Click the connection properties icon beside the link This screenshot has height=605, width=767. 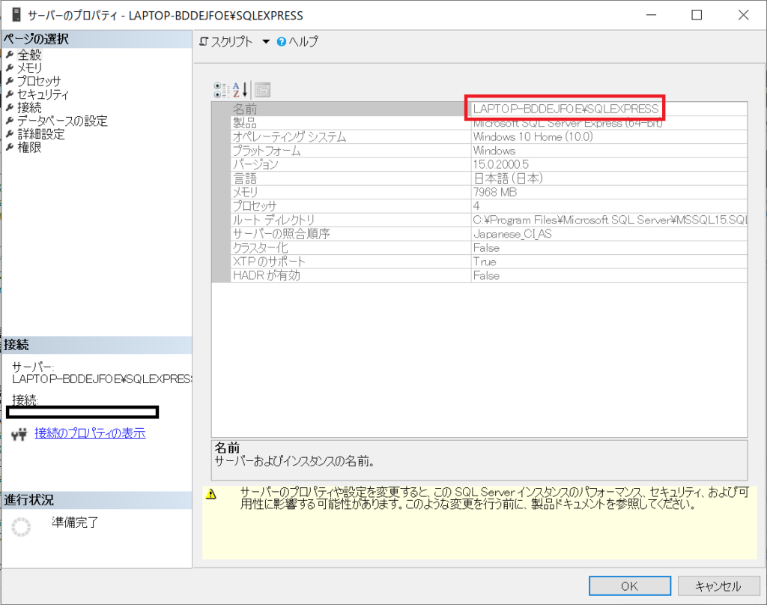coord(19,434)
